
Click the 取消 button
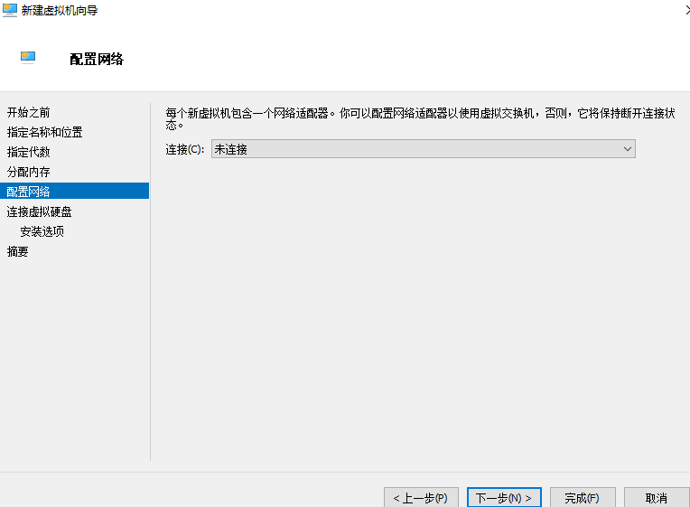657,498
